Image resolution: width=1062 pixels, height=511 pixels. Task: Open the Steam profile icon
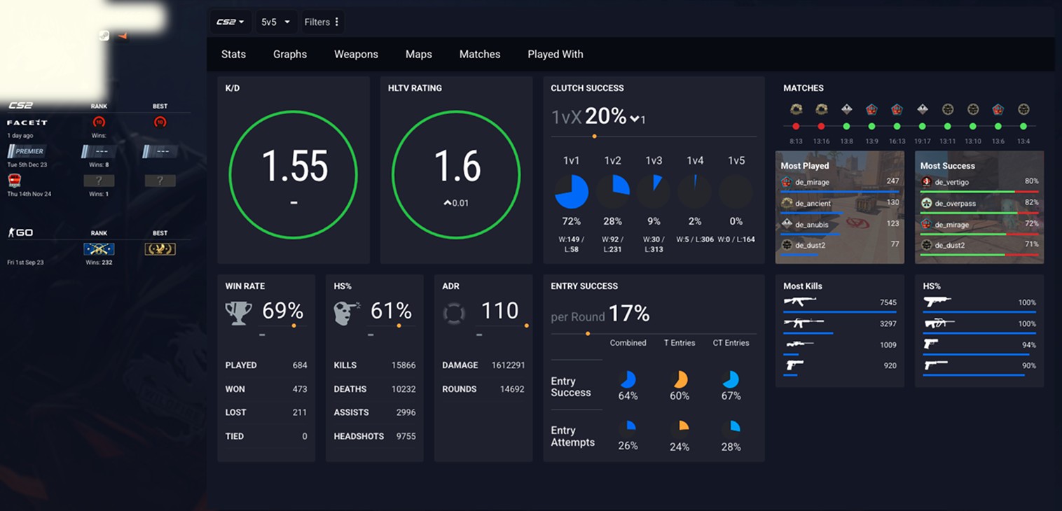click(104, 36)
